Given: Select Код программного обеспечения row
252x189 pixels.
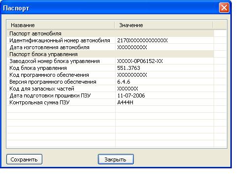Looking at the screenshot, I should pyautogui.click(x=110, y=75).
